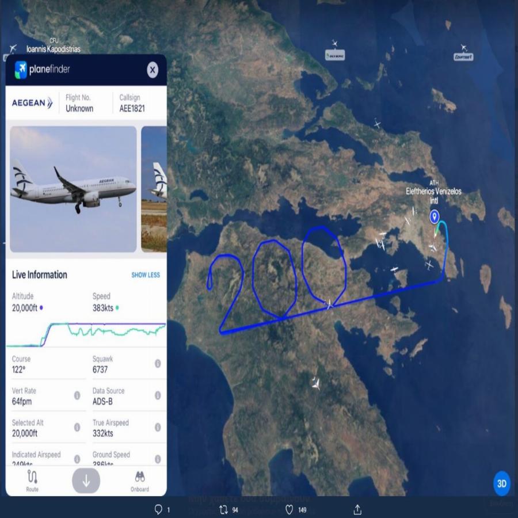Image resolution: width=518 pixels, height=518 pixels.
Task: Close the planefinder flight panel
Action: click(153, 70)
